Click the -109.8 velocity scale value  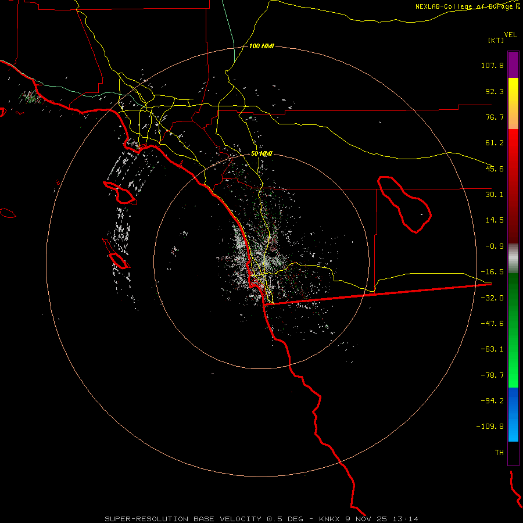click(490, 427)
